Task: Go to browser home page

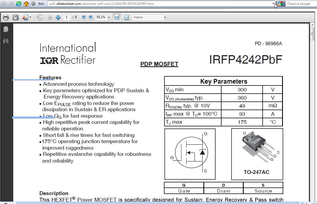Action: [x=26, y=4]
